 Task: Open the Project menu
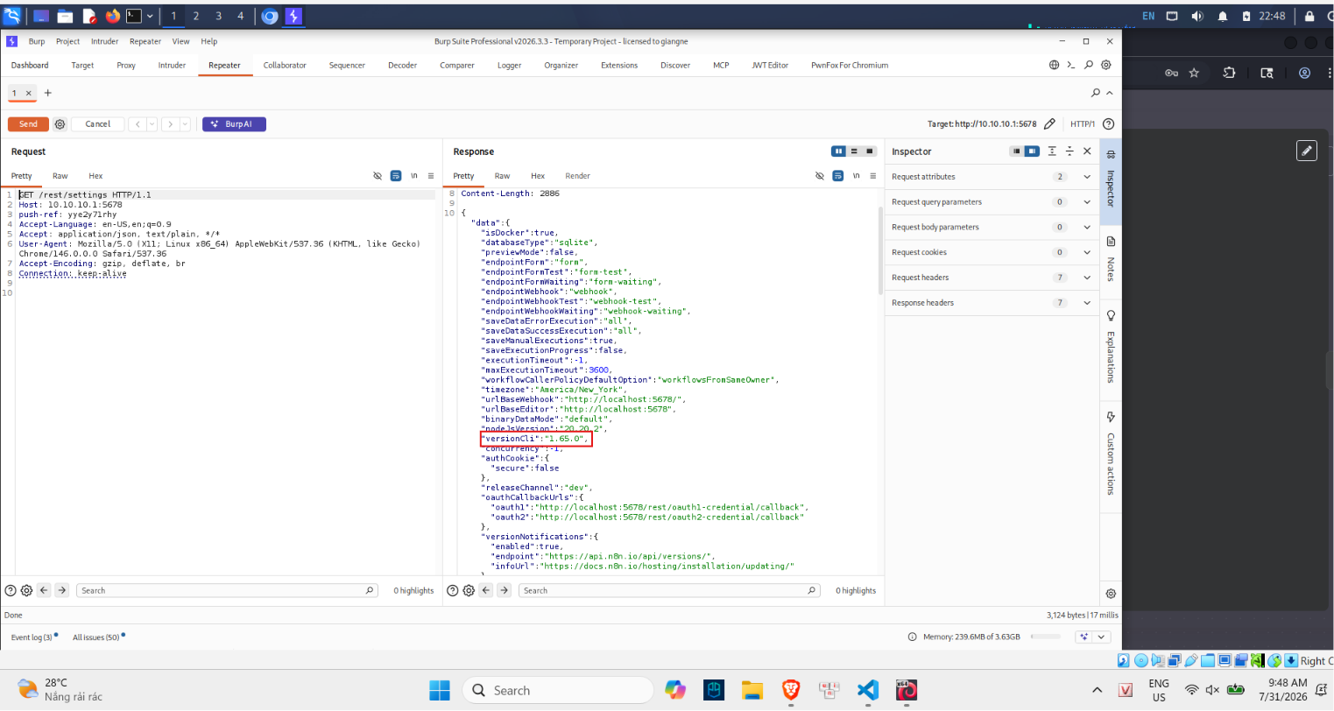(x=67, y=41)
